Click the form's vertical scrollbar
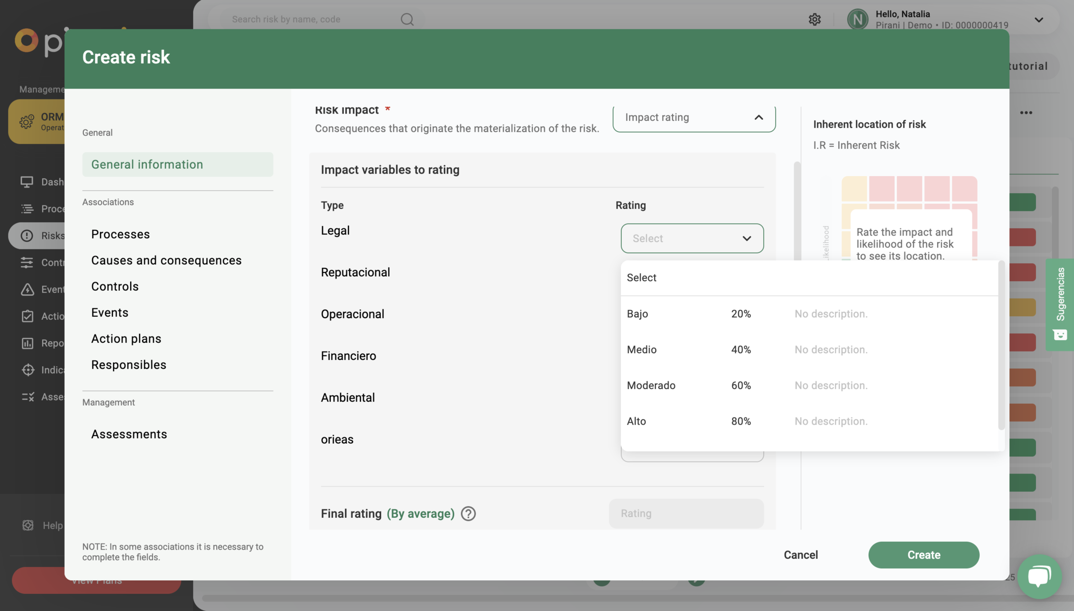The width and height of the screenshot is (1074, 611). point(796,211)
